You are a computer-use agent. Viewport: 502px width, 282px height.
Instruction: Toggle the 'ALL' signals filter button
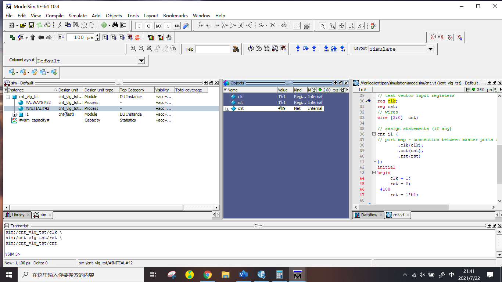[177, 26]
